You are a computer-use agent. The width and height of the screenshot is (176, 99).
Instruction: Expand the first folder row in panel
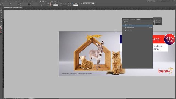pos(123,21)
